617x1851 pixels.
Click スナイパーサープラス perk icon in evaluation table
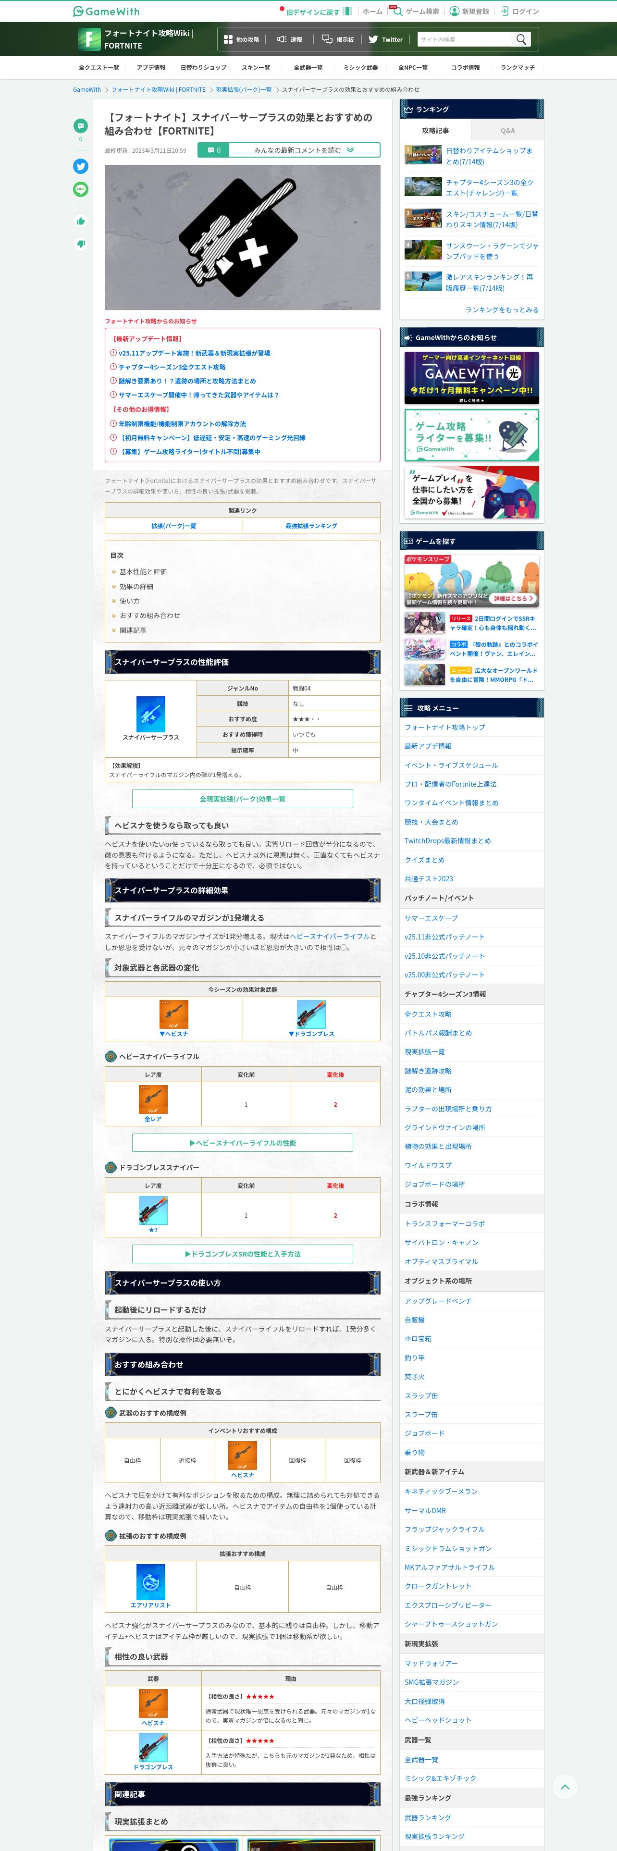(151, 714)
